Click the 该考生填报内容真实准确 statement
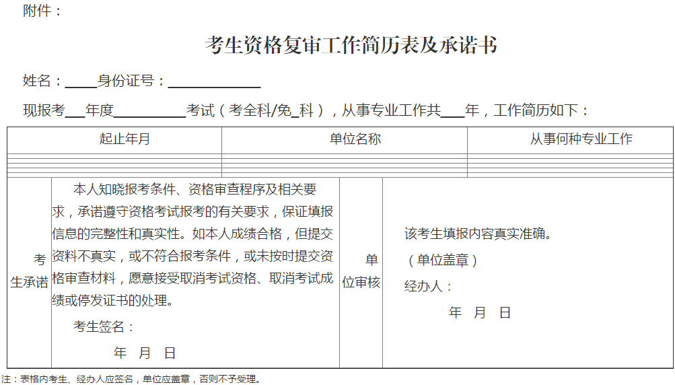 478,234
